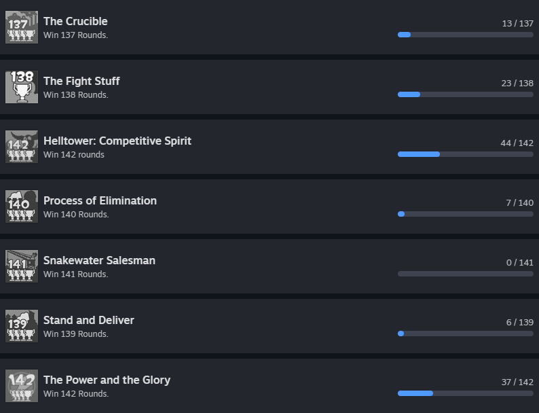Click Snakewater Salesman achievement icon
This screenshot has width=539, height=413.
pos(22,266)
